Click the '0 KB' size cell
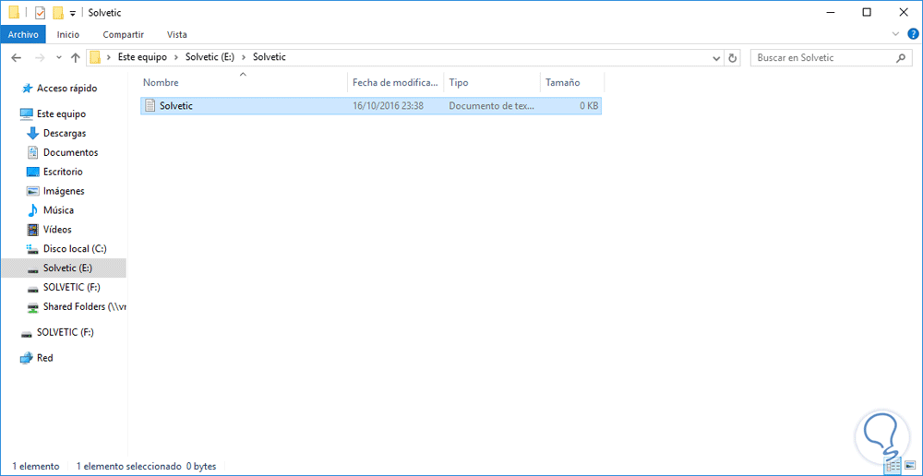This screenshot has width=923, height=476. 587,106
